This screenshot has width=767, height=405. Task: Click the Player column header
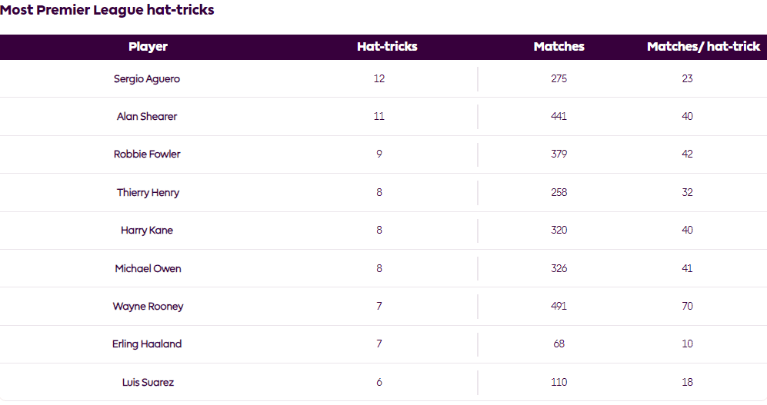[x=148, y=47]
